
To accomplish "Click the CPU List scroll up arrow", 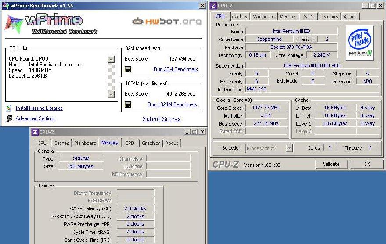I will tap(111, 59).
